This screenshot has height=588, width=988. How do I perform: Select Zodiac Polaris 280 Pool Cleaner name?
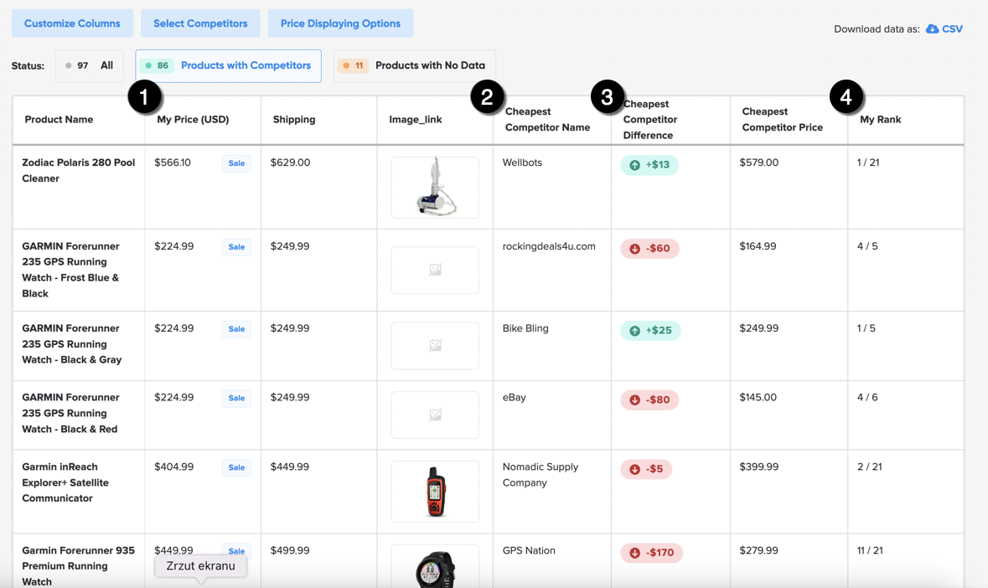point(79,171)
